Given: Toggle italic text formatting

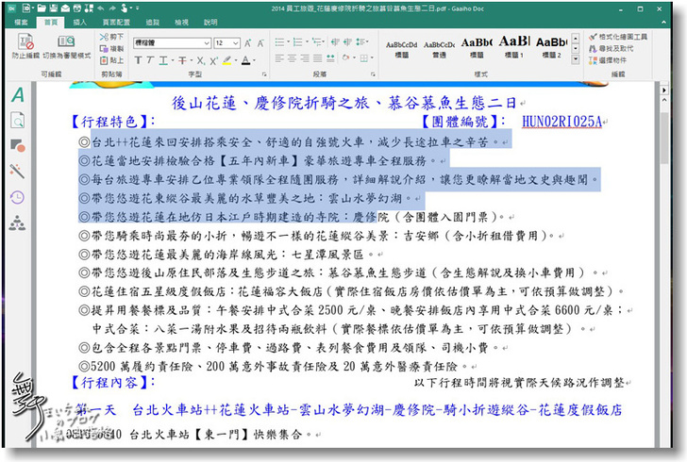Looking at the screenshot, I should coord(151,60).
